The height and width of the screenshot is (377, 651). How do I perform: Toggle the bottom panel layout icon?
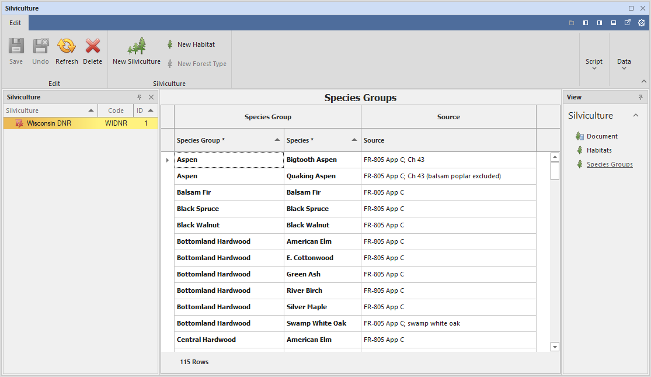613,23
